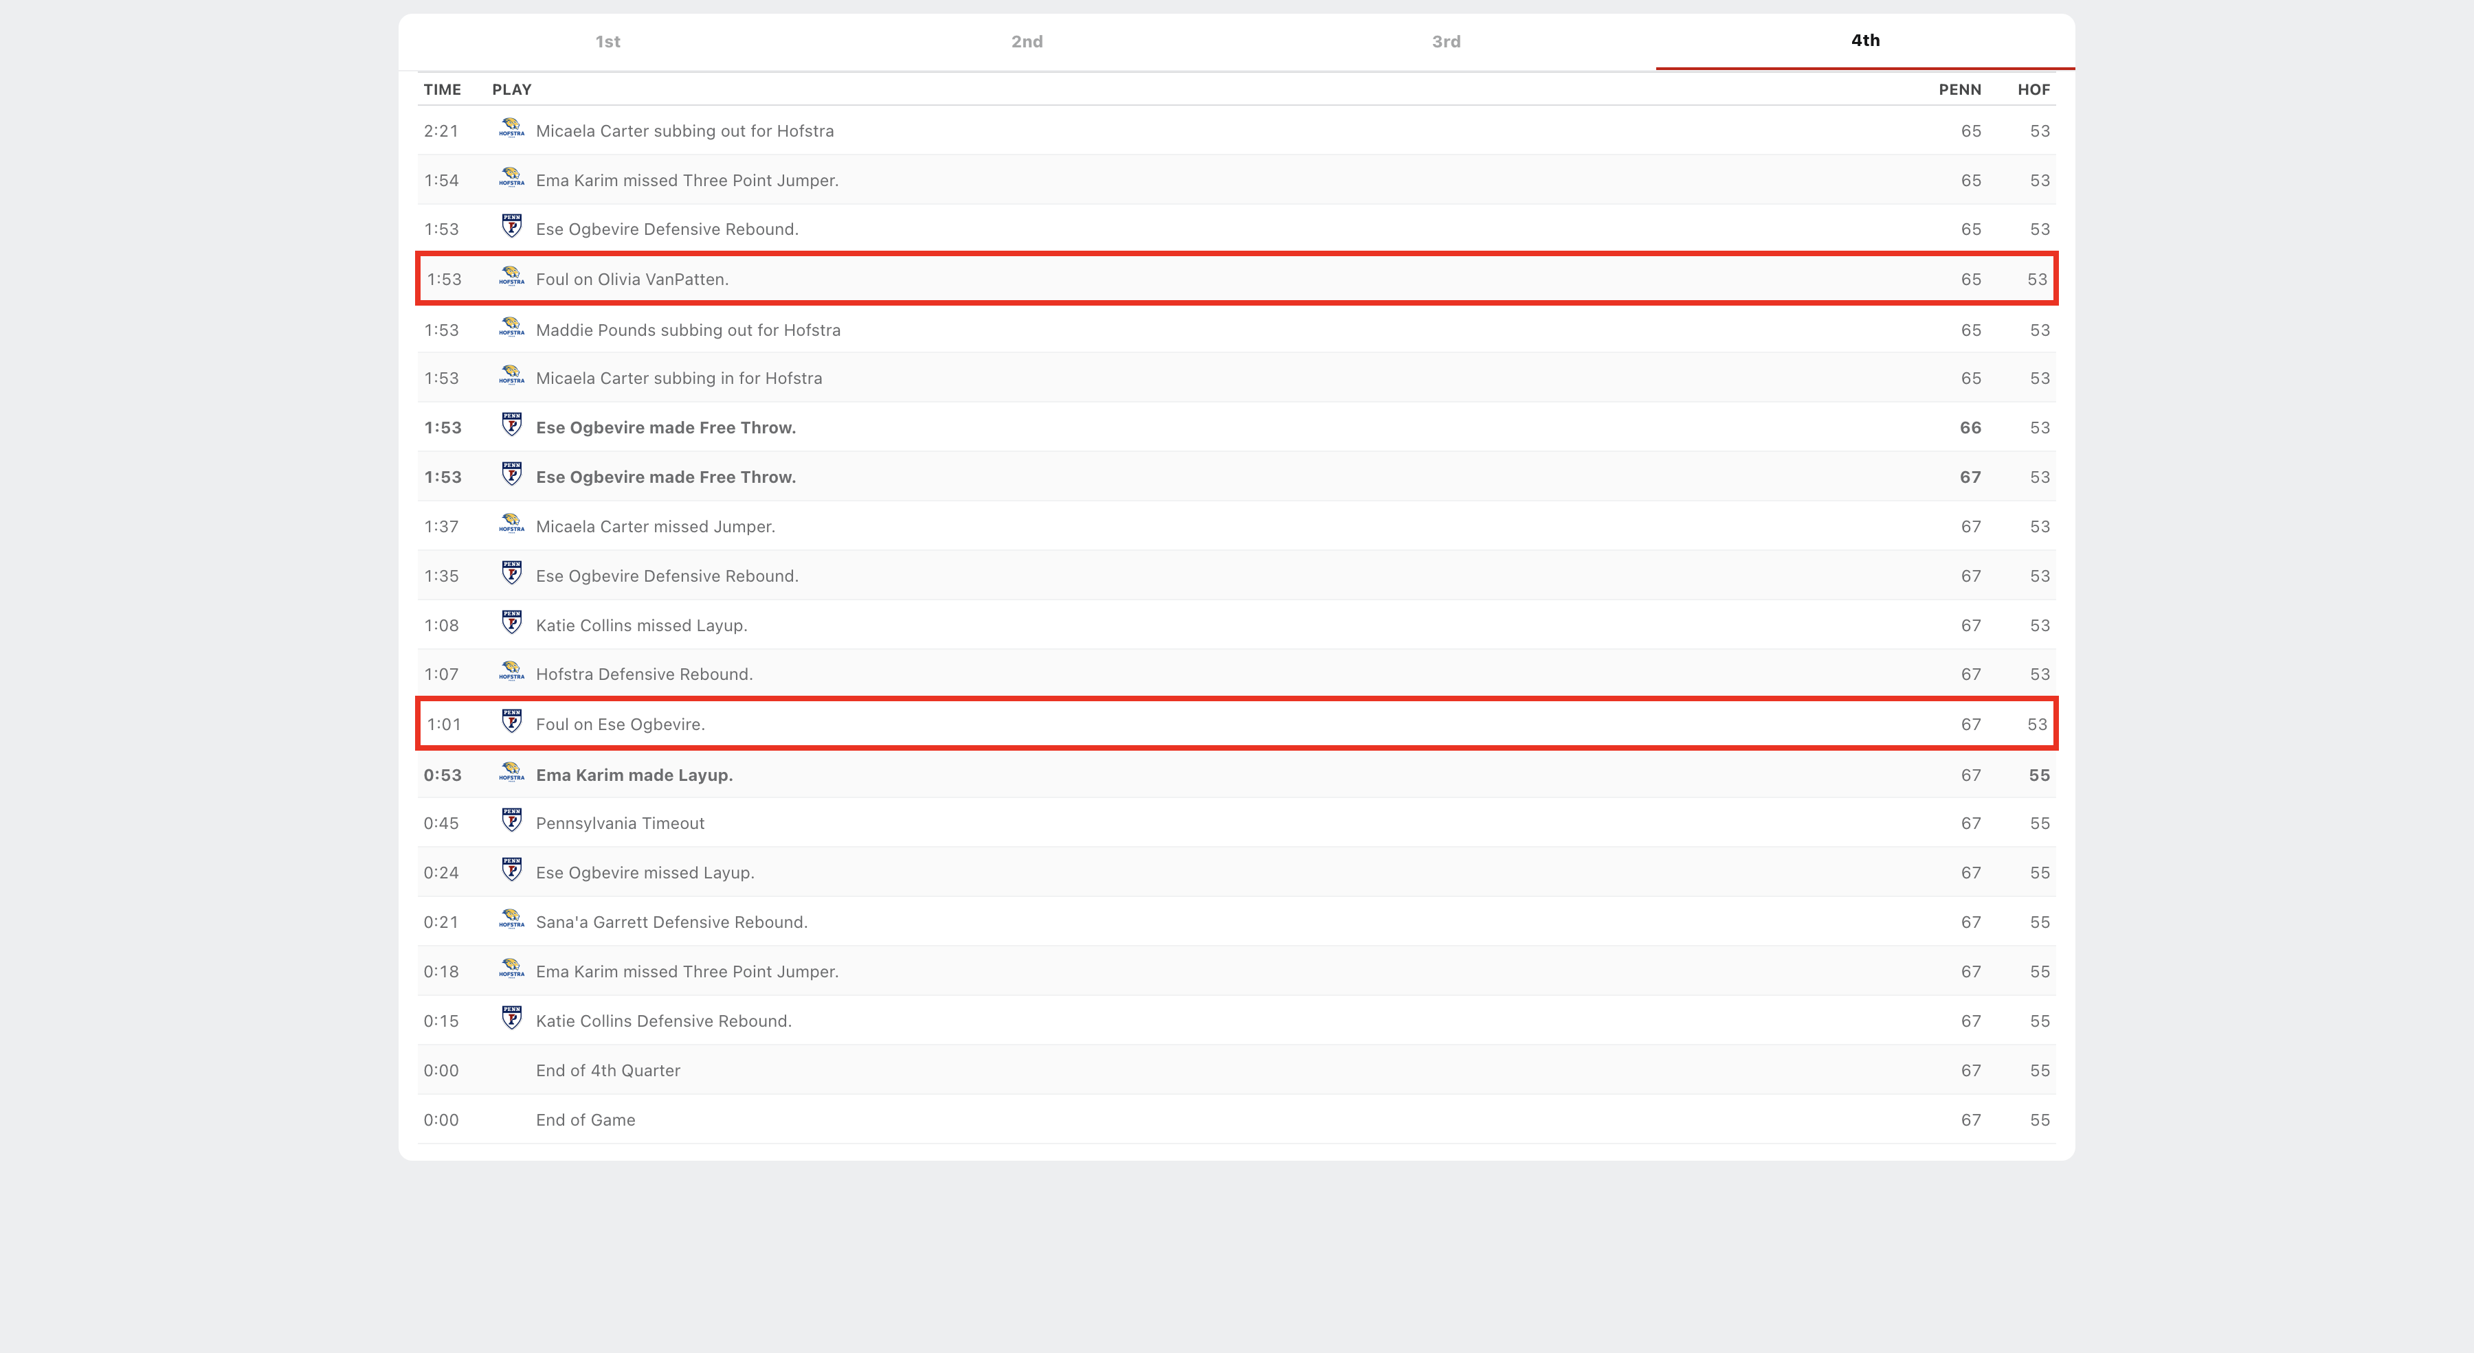Image resolution: width=2474 pixels, height=1353 pixels.
Task: Click the Ese Ogbevire missed Layup play text
Action: pos(645,872)
